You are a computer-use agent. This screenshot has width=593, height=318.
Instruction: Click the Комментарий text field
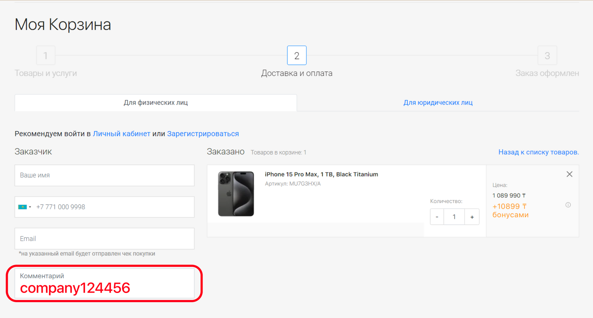(x=104, y=283)
